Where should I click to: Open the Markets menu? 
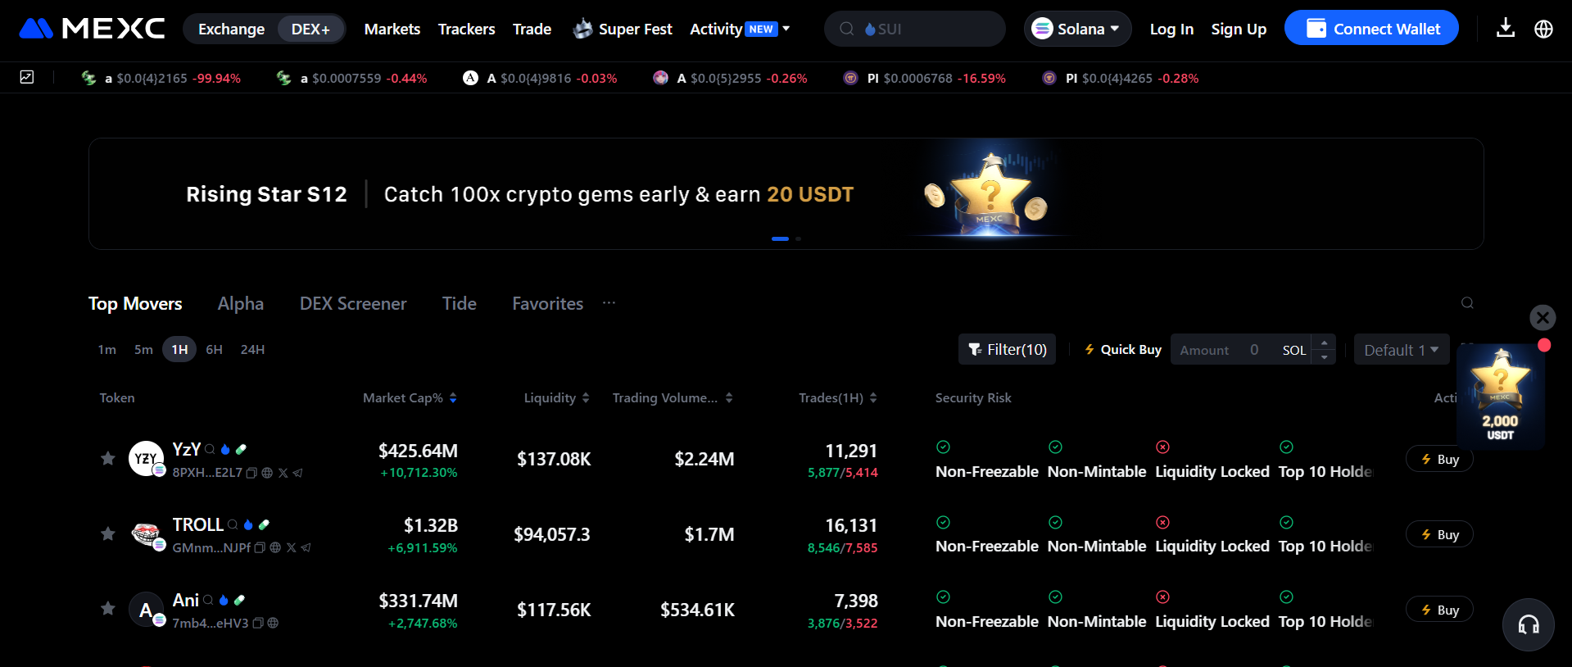click(x=392, y=29)
